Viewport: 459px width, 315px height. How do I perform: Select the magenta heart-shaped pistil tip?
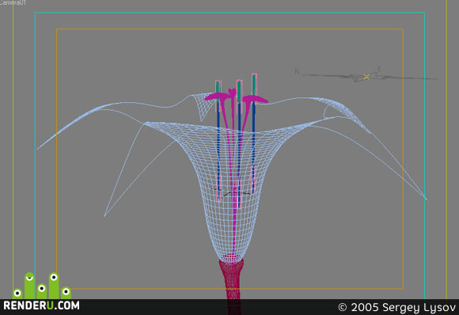pos(232,91)
